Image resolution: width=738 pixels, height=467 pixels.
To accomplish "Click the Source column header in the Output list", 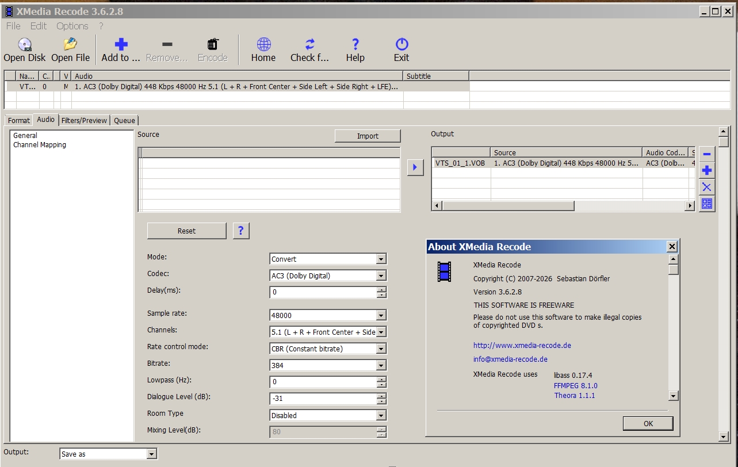I will pyautogui.click(x=567, y=152).
